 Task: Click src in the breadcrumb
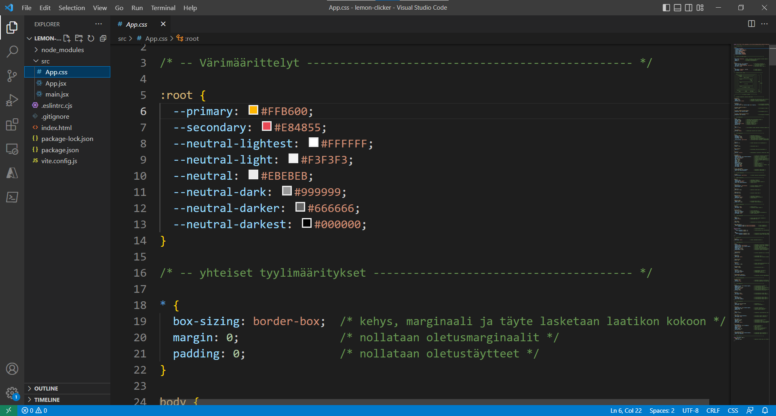tap(122, 38)
